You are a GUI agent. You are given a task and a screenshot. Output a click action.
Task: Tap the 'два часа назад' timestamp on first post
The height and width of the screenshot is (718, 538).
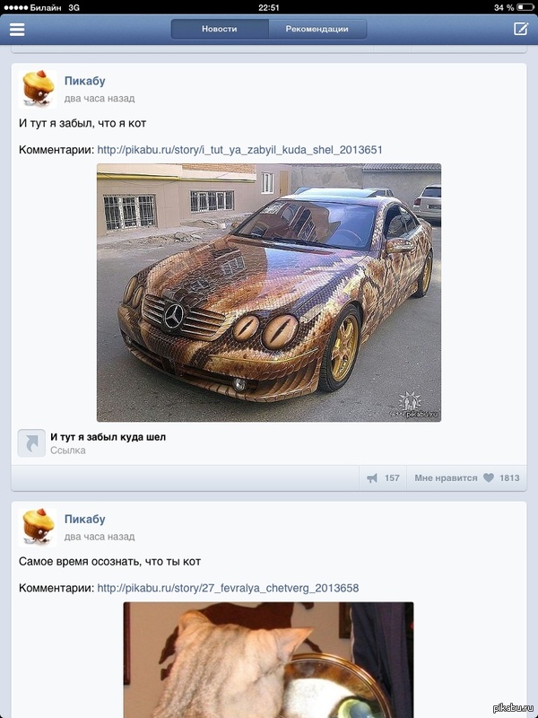(x=100, y=99)
